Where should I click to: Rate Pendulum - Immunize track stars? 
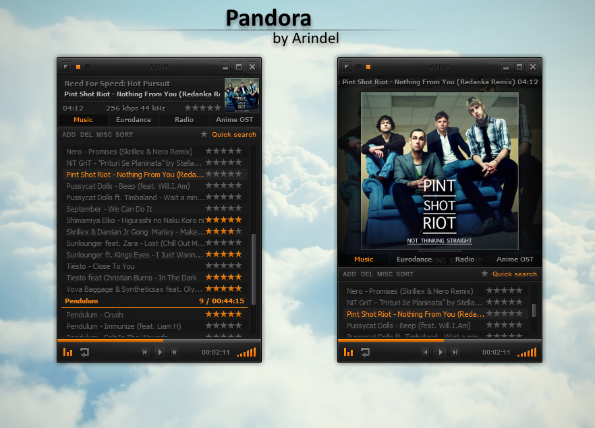[x=223, y=326]
